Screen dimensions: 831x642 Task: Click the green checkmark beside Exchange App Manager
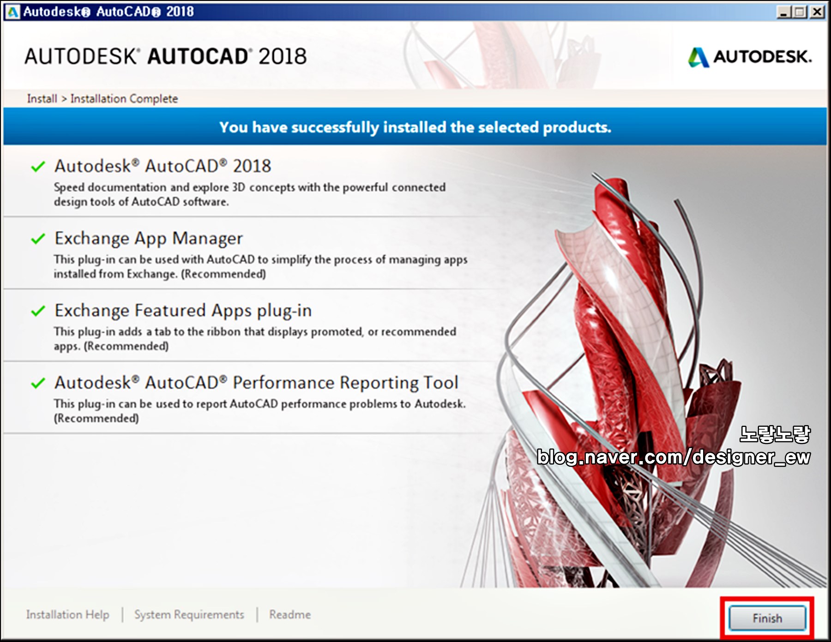coord(38,239)
